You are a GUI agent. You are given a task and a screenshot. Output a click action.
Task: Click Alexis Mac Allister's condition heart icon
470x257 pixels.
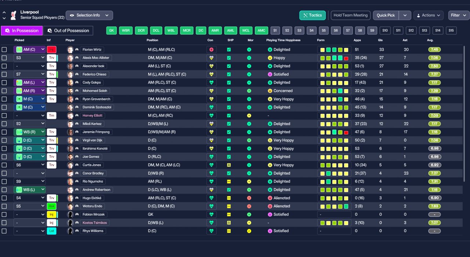pyautogui.click(x=211, y=58)
